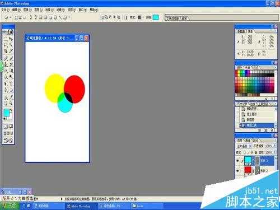Select the Gradient tool
This screenshot has height=210, width=280.
[x=11, y=71]
